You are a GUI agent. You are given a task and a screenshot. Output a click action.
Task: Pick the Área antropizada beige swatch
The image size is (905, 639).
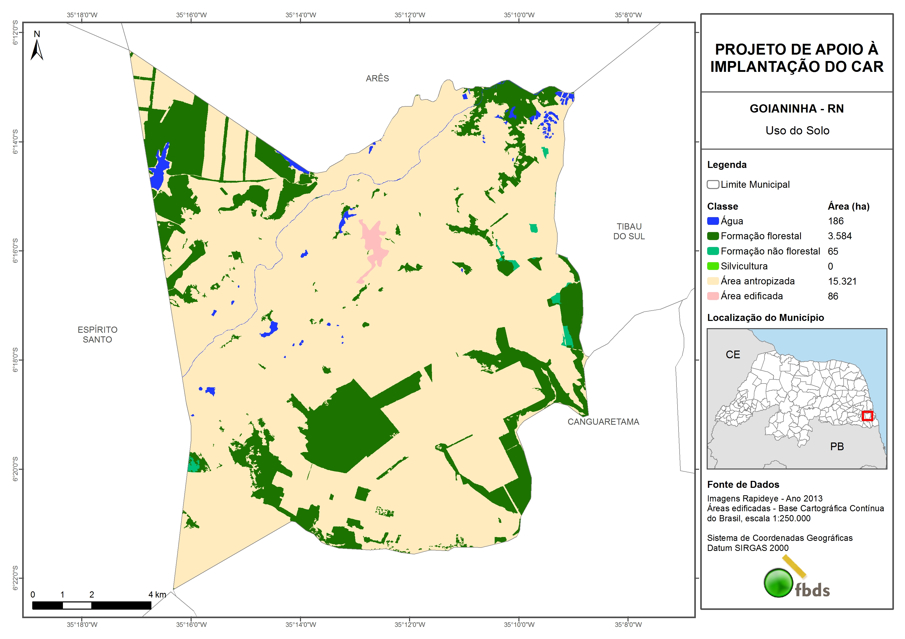click(x=713, y=281)
